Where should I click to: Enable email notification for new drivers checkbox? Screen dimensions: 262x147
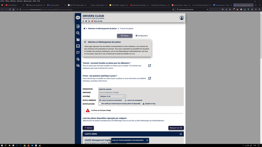pos(100,104)
